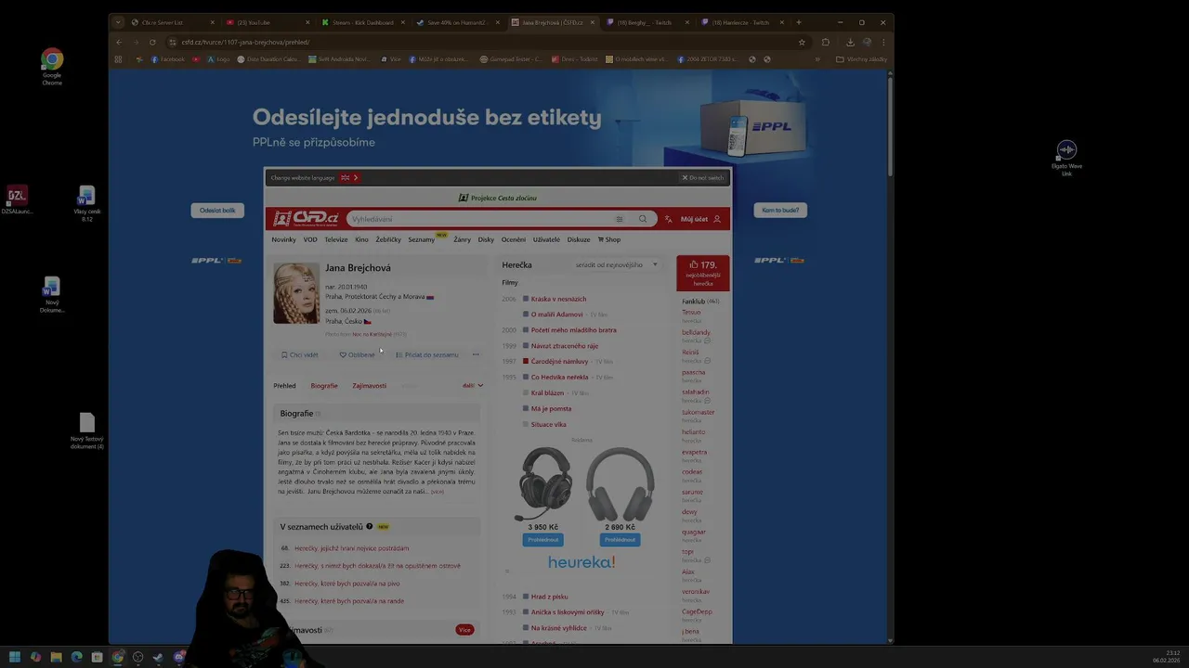Click the language translate icon beside Můj účet
This screenshot has width=1189, height=668.
[x=667, y=219]
